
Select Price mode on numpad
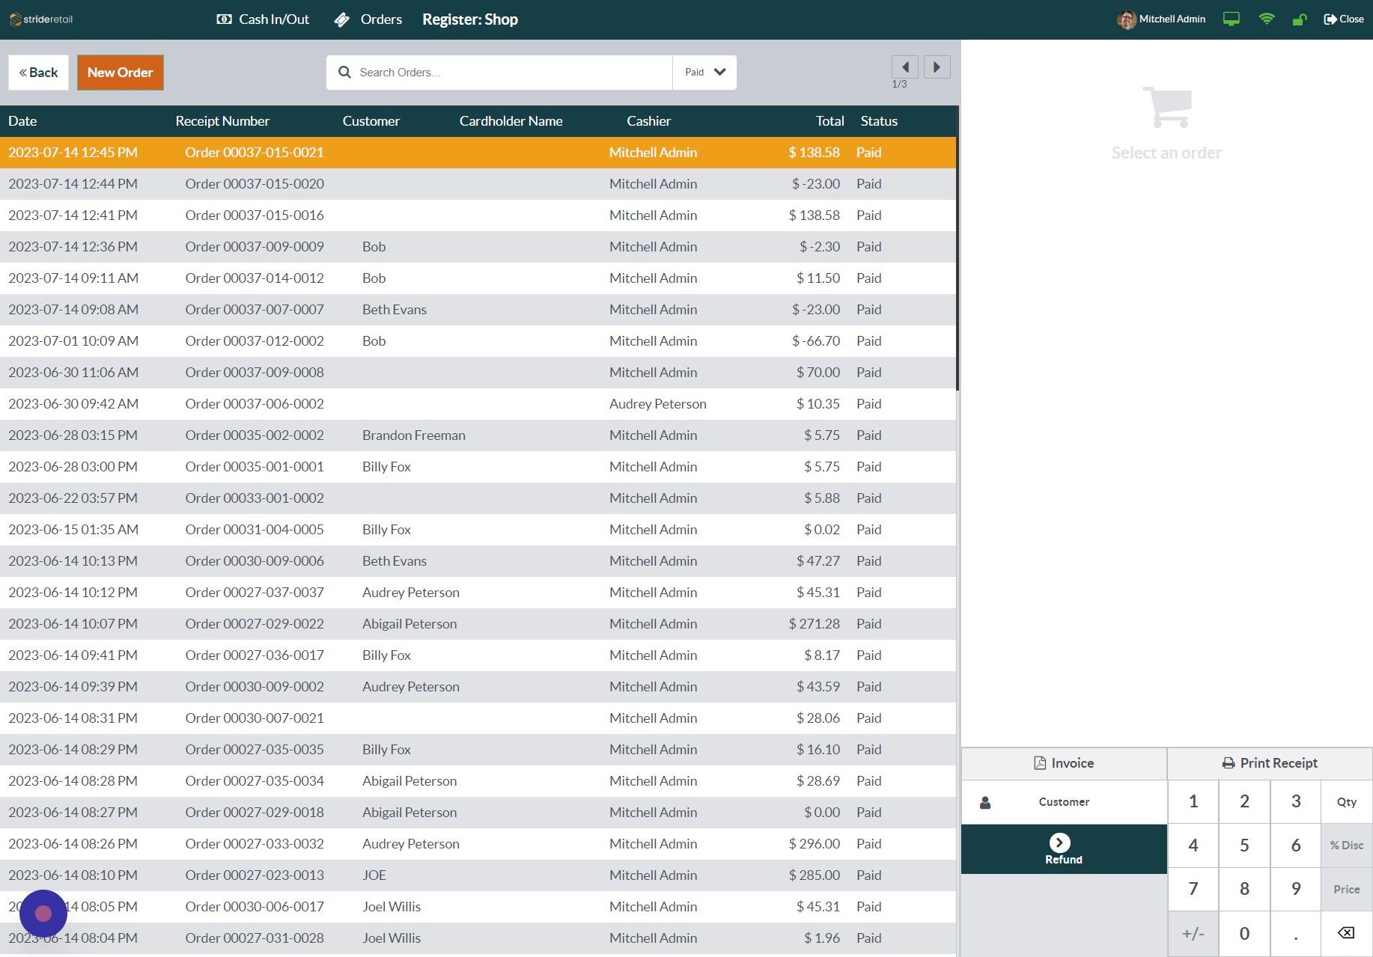pos(1347,889)
